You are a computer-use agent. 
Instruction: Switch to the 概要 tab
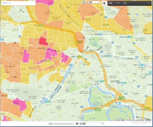[111, 3]
